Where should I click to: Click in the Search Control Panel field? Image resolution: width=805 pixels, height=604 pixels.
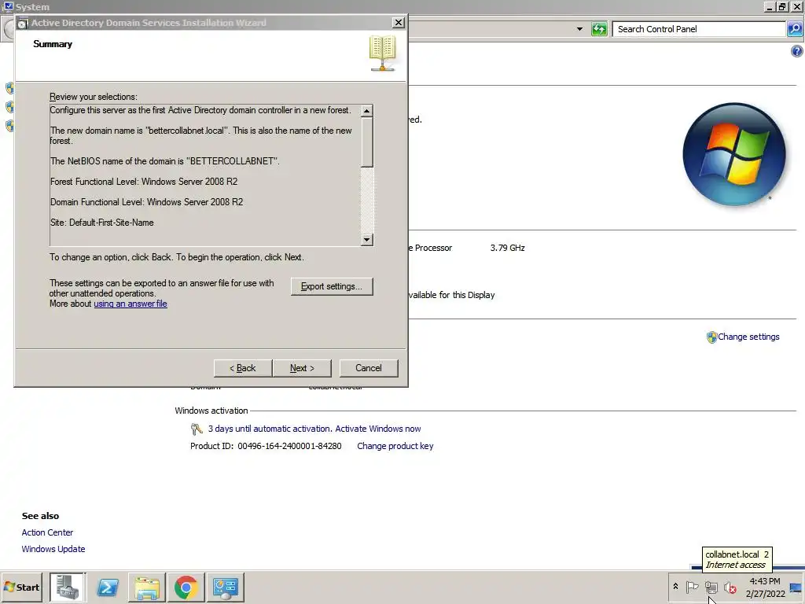698,29
